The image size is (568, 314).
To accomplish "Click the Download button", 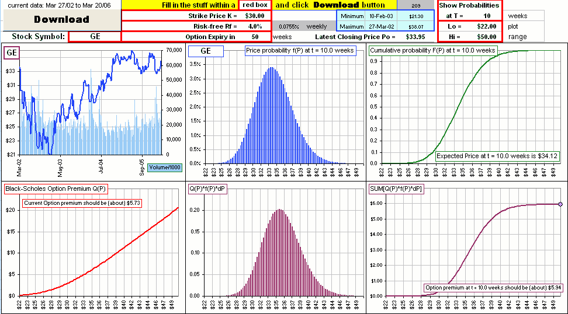I will click(61, 19).
